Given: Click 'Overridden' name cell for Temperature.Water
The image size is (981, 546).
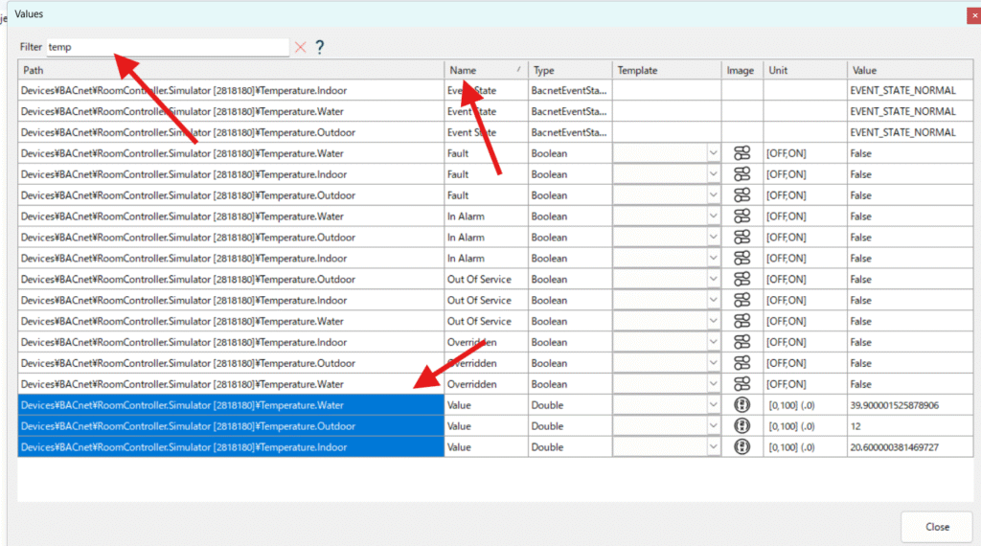Looking at the screenshot, I should pyautogui.click(x=486, y=384).
